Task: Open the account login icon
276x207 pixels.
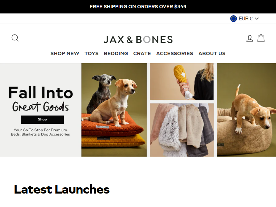Action: tap(249, 38)
